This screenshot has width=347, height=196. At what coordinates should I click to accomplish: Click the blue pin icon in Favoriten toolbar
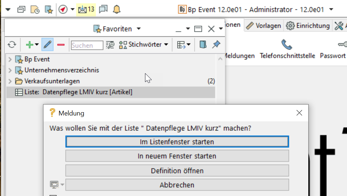point(216,44)
